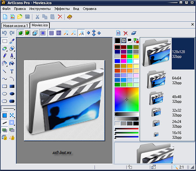Open the Инструменты menu

pos(40,9)
